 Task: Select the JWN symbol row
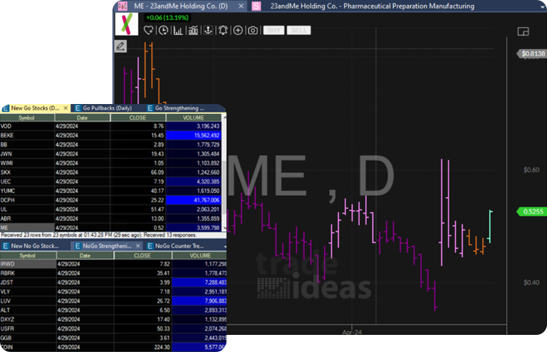tap(110, 154)
